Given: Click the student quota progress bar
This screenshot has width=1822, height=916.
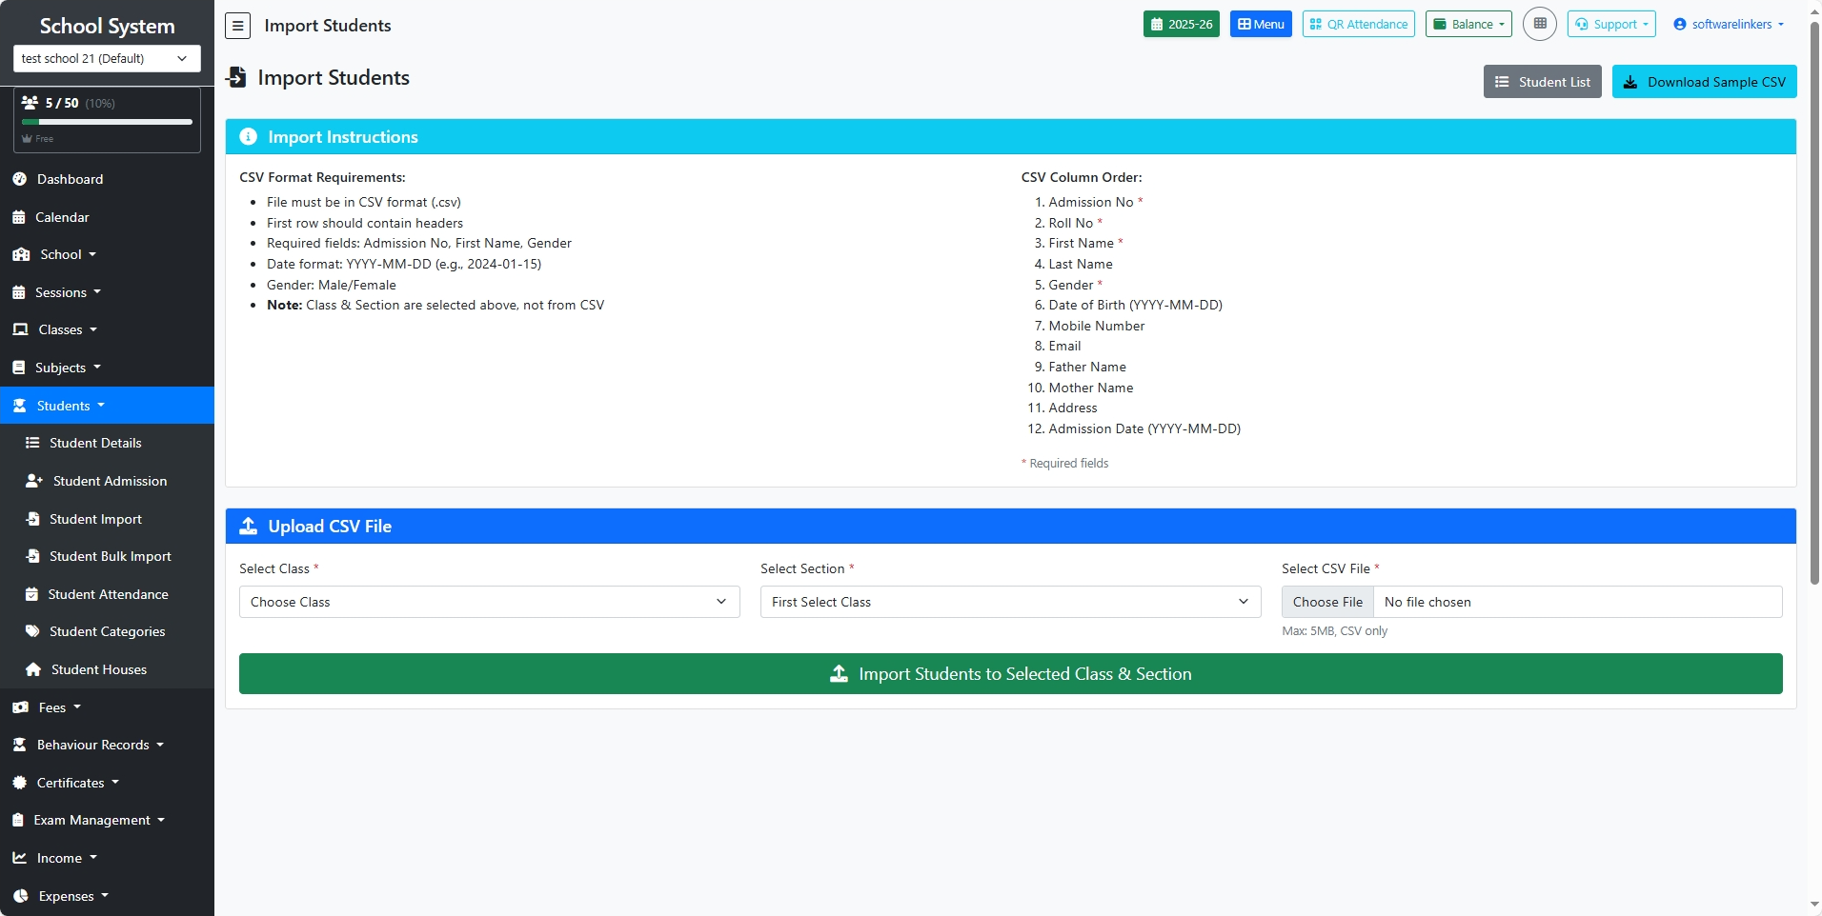Looking at the screenshot, I should (x=107, y=122).
